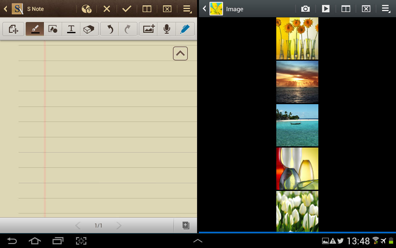Go to previous note page
This screenshot has height=248, width=396.
point(78,226)
